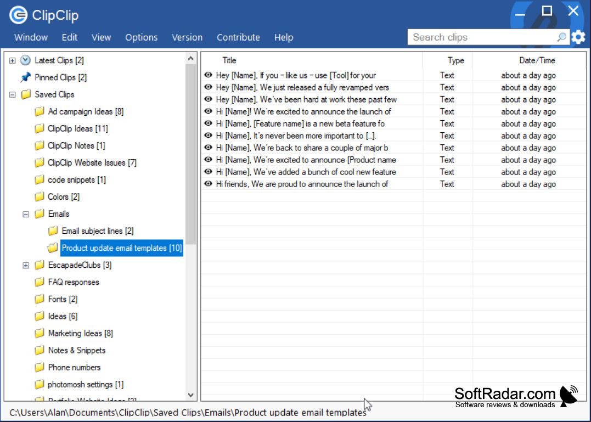Click the Colors folder icon
The height and width of the screenshot is (422, 591).
[39, 196]
